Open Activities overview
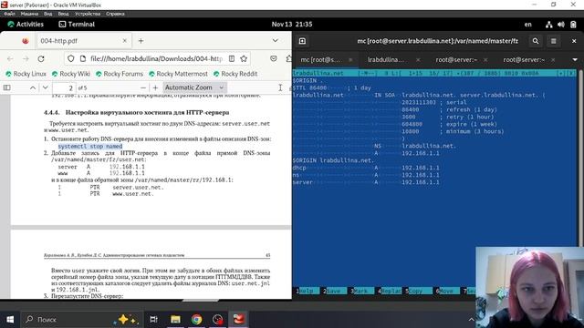Viewport: 584px width, 328px height. click(x=26, y=25)
